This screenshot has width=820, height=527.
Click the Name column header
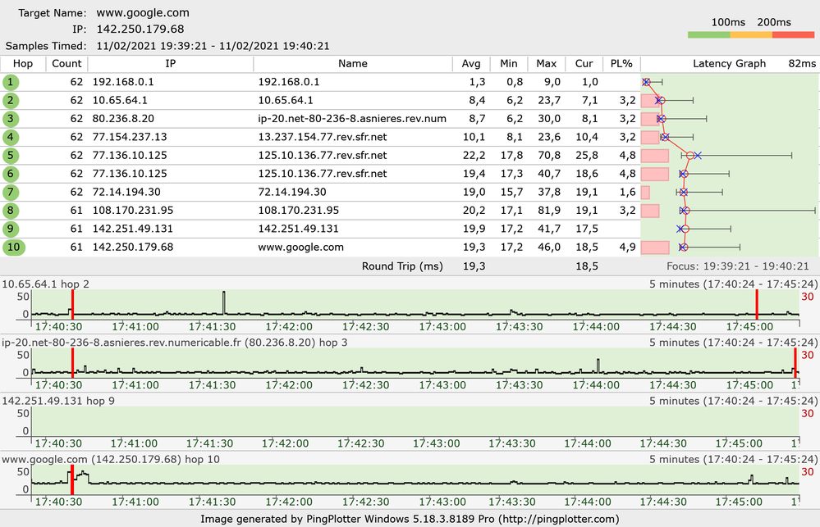[x=352, y=64]
